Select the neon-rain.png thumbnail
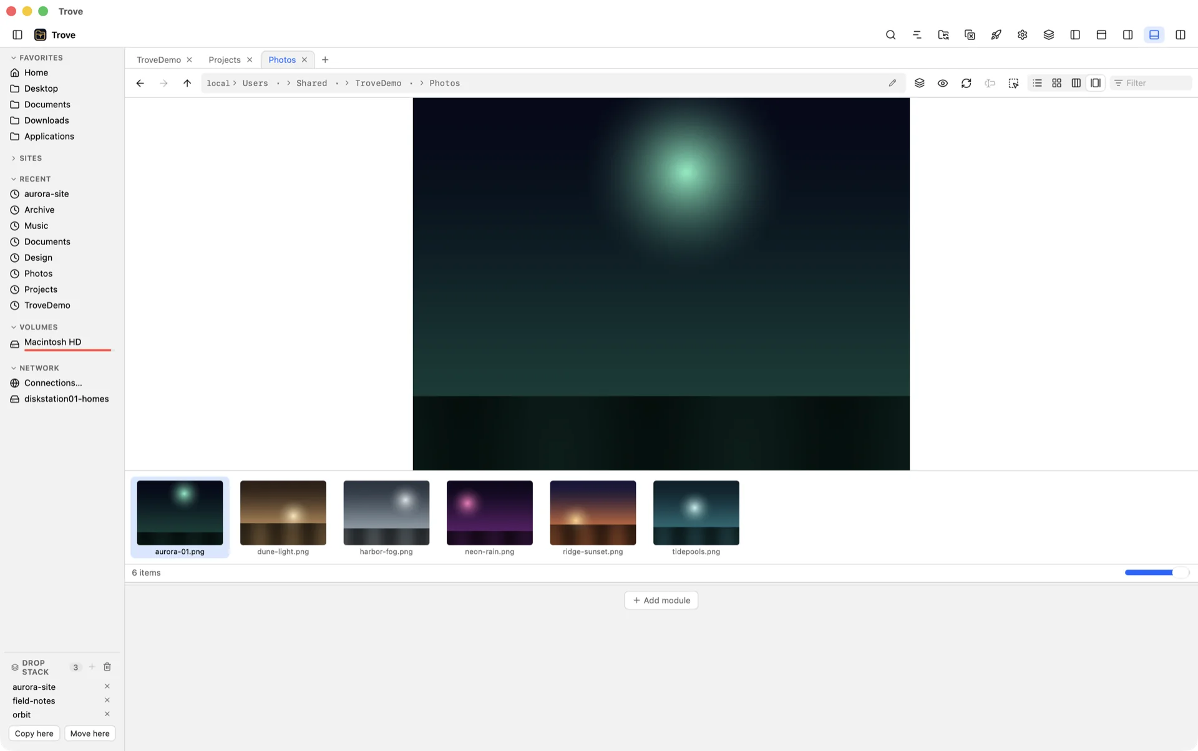Screen dimensions: 1198x751 click(490, 517)
